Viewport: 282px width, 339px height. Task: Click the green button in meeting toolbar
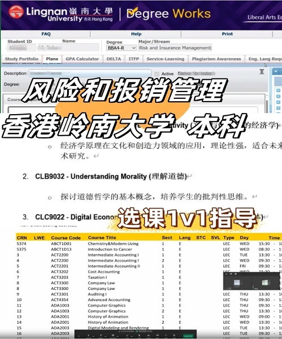188,336
